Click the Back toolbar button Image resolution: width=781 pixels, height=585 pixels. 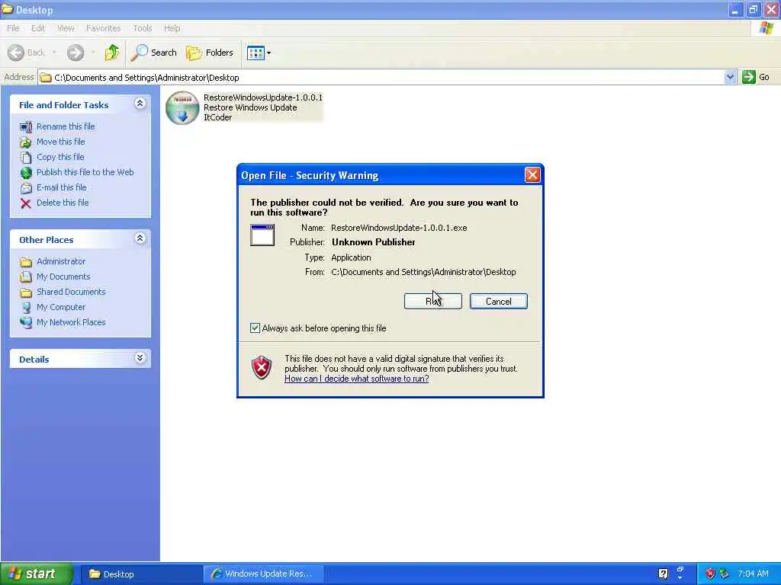[x=27, y=53]
